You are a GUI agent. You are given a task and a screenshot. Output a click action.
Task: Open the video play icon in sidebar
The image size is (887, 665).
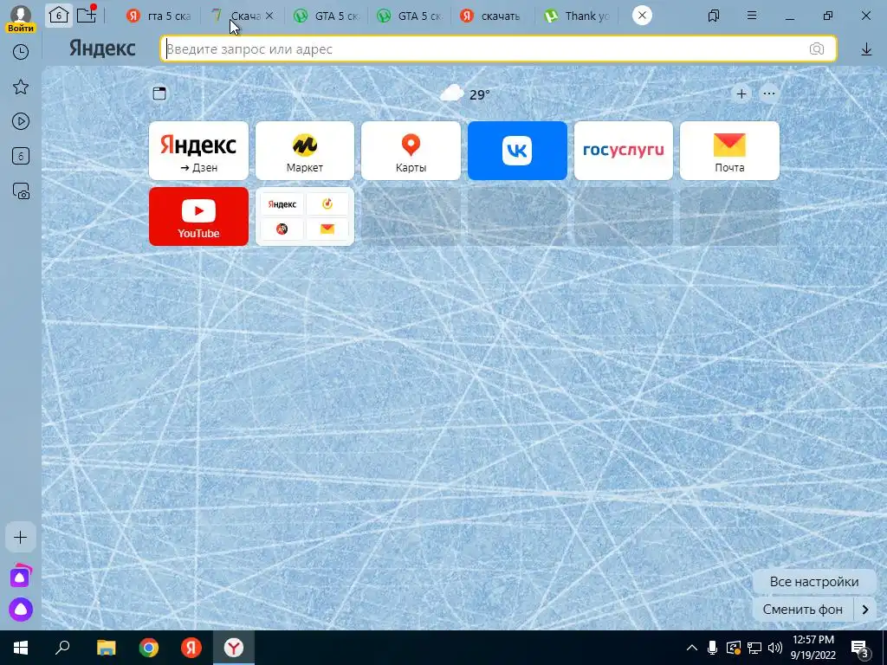[21, 121]
